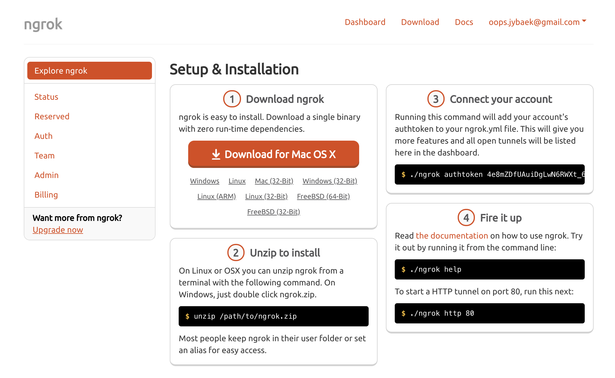Click the ngrok logo
This screenshot has width=615, height=378.
[x=43, y=24]
